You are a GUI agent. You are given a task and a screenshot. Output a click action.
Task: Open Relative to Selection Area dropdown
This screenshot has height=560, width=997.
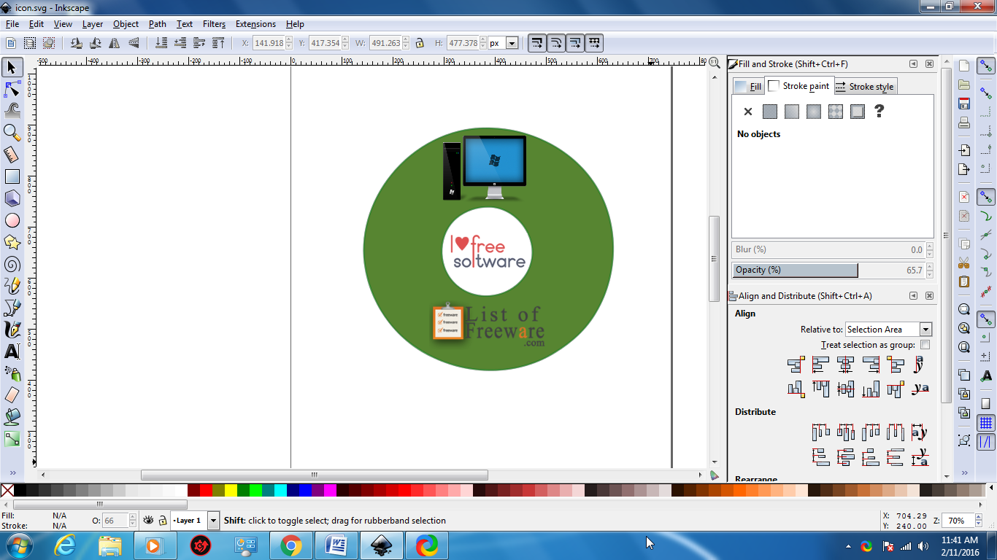(925, 330)
